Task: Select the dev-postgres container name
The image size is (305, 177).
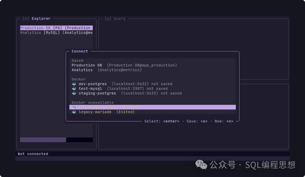Action: tap(93, 84)
